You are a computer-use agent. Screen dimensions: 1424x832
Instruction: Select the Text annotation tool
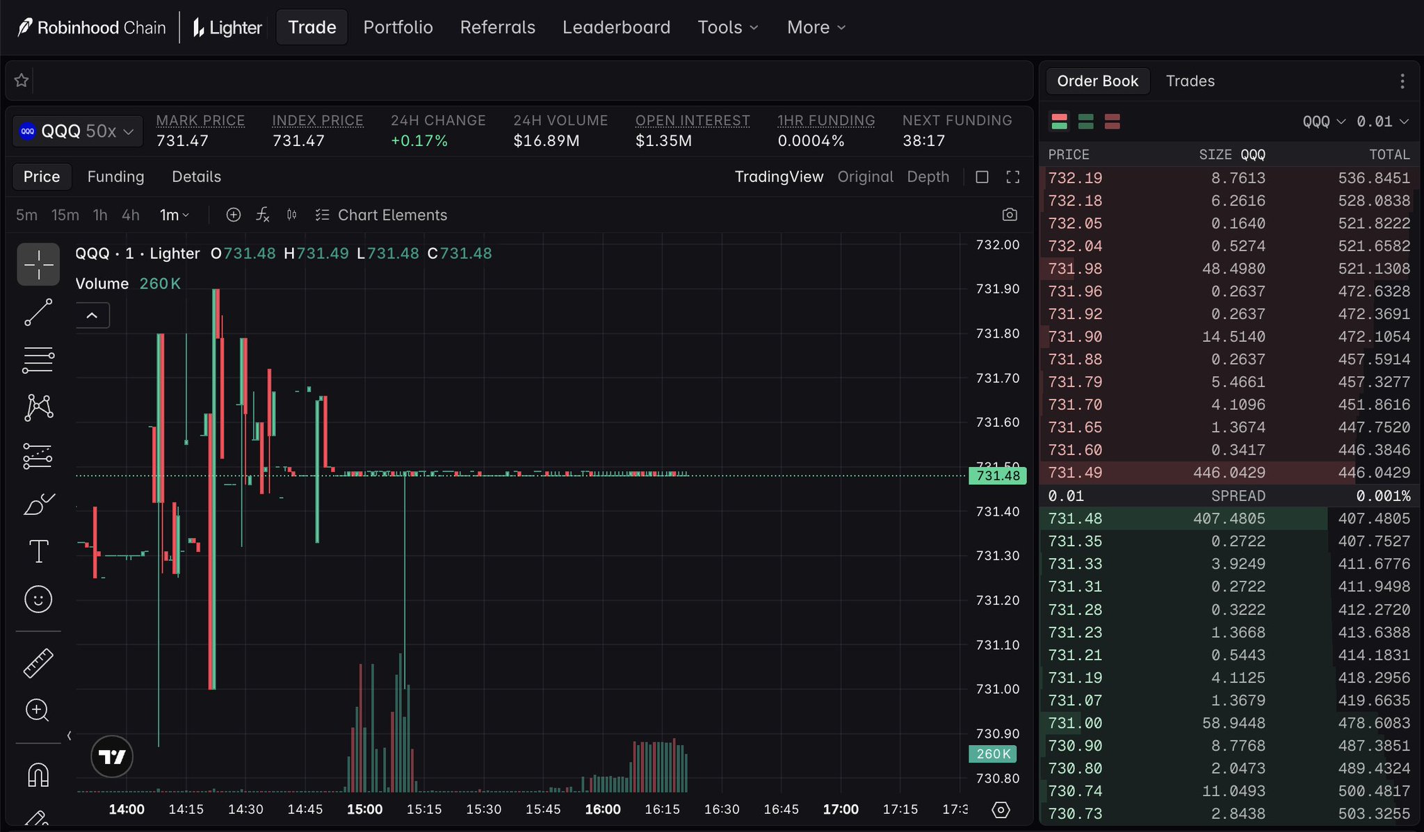click(38, 551)
